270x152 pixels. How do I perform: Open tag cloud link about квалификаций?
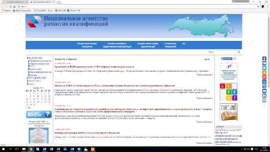(x=229, y=137)
